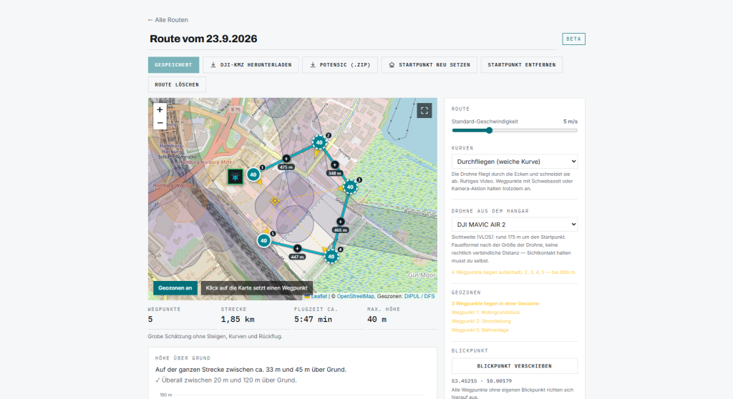Select waypoint 4 marker on the map
The image size is (733, 399).
click(x=331, y=257)
